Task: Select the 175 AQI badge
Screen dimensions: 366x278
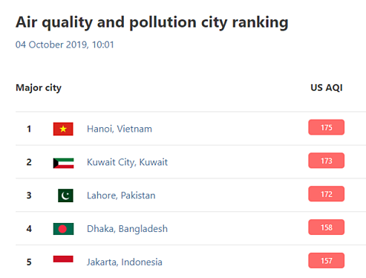Action: (326, 127)
